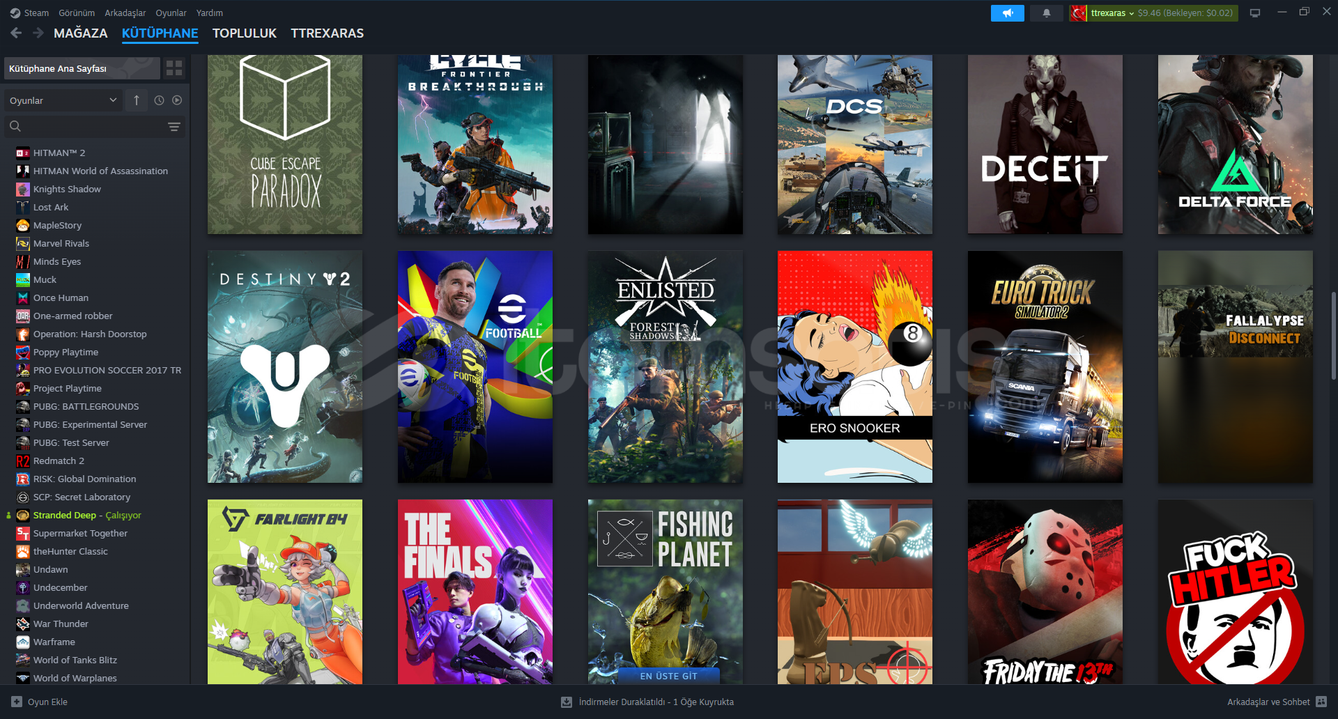
Task: Go to the MAĞAZA tab
Action: 81,33
